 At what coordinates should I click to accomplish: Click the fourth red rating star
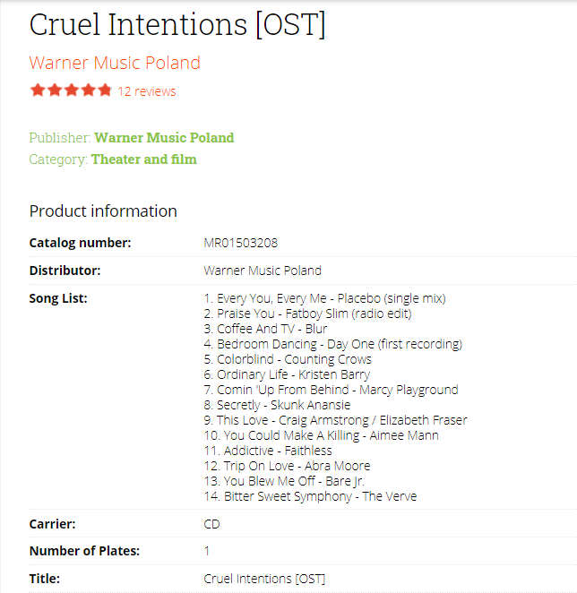pyautogui.click(x=88, y=90)
